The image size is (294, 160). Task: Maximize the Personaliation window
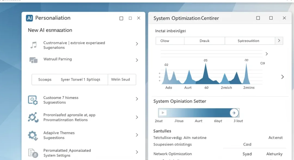(x=130, y=18)
